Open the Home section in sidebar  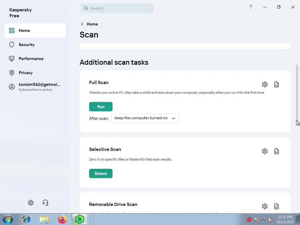tap(35, 30)
